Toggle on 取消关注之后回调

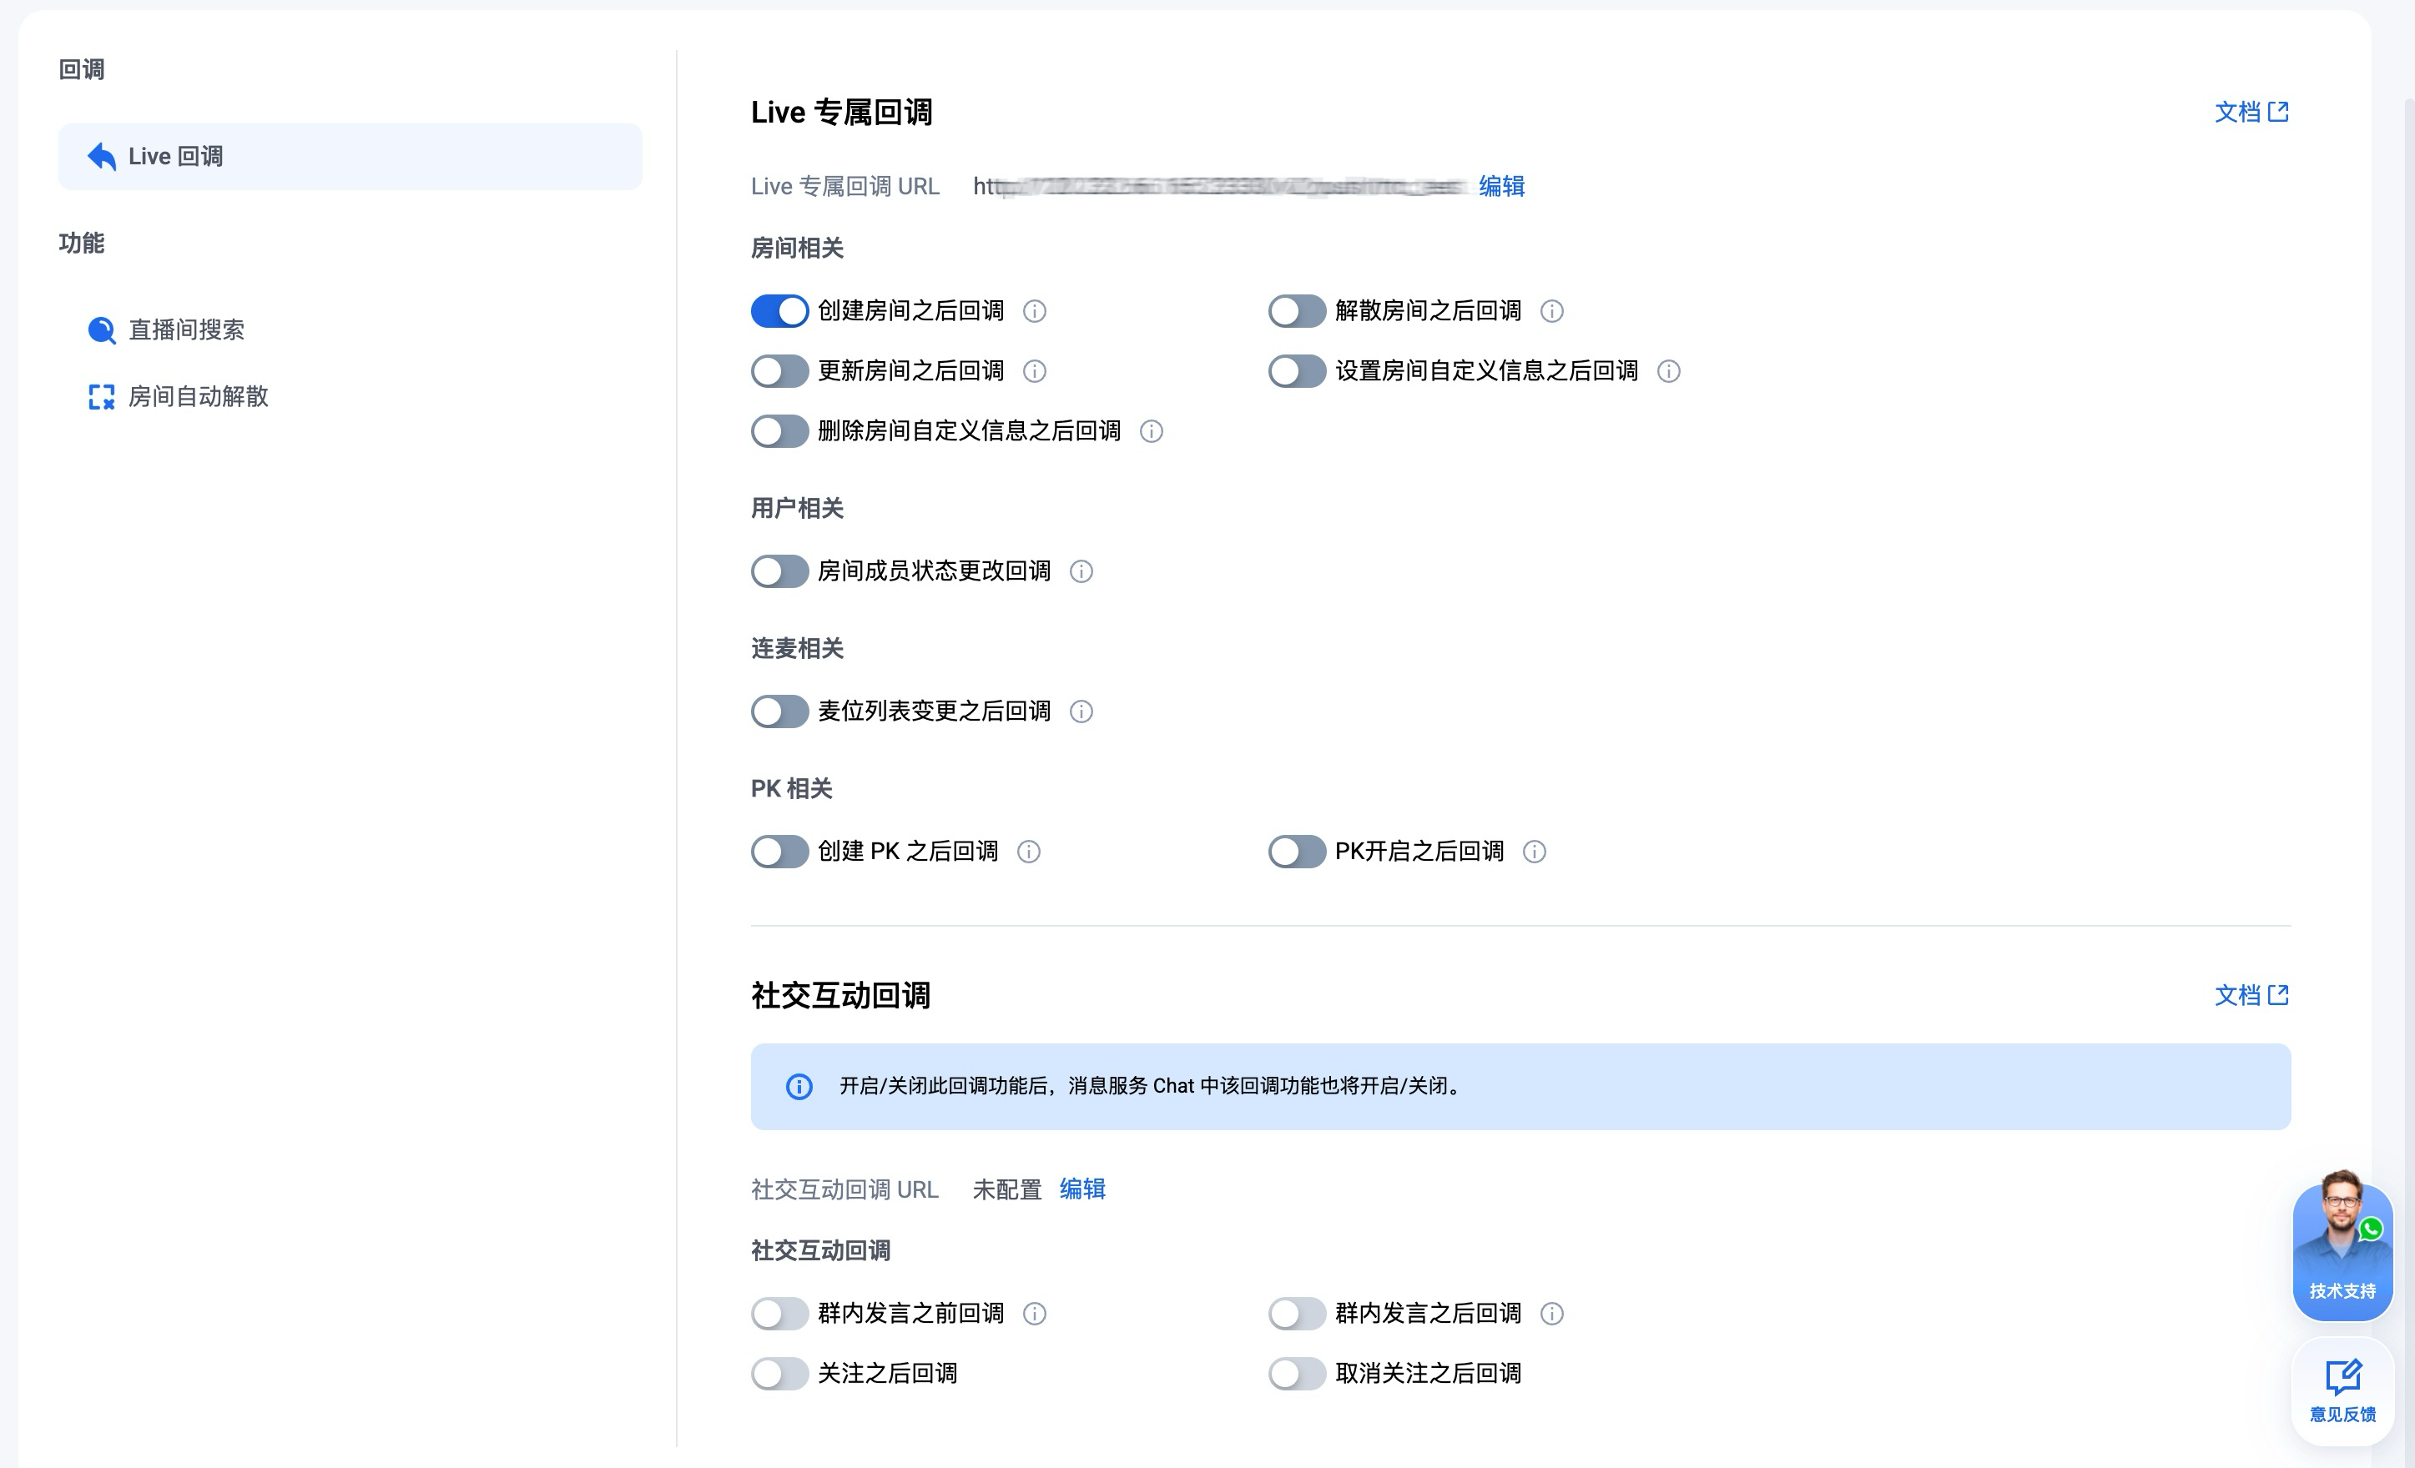pyautogui.click(x=1297, y=1374)
